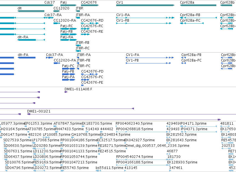Click protein label 'Cpr62Ba-PB'

click(x=191, y=55)
